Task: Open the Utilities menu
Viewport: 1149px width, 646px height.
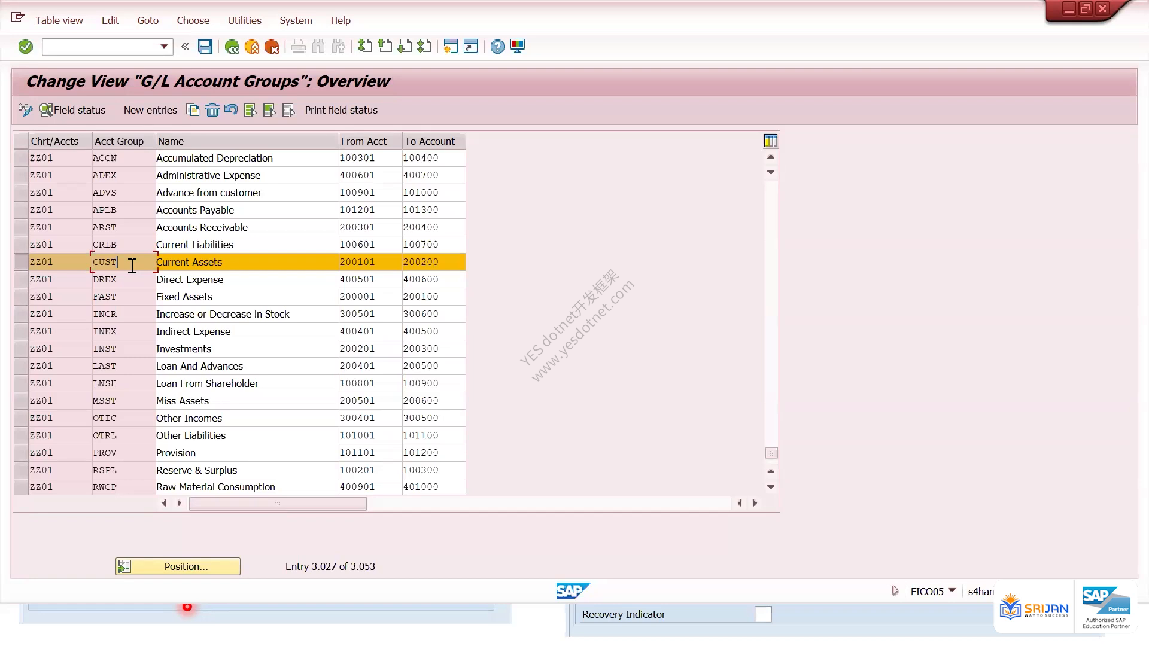Action: pos(244,20)
